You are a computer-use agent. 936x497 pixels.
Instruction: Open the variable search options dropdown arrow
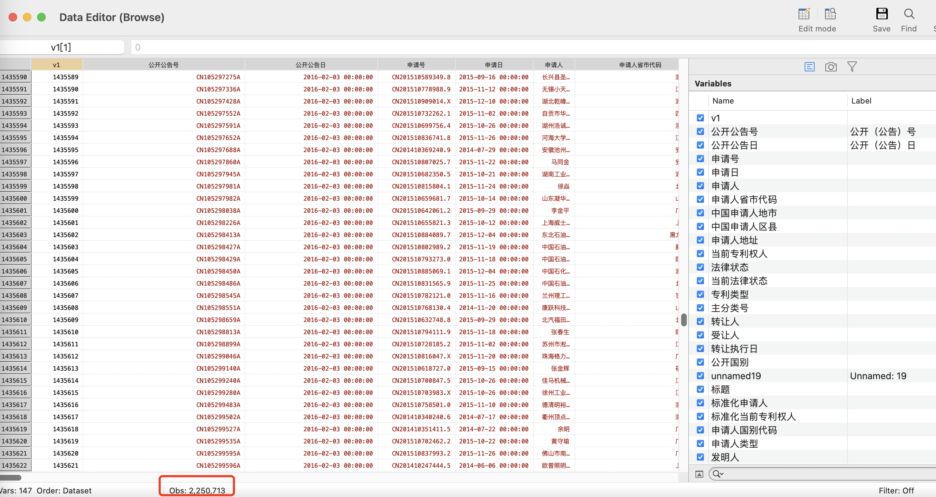(721, 474)
